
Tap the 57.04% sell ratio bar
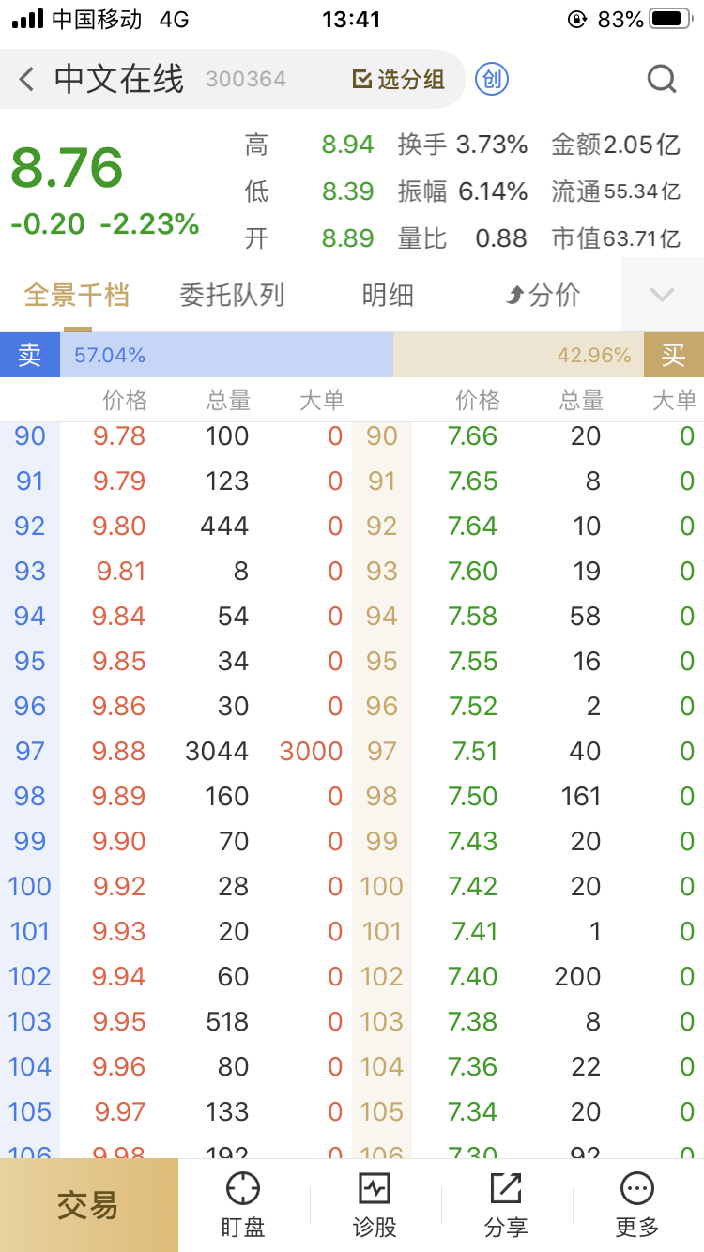click(x=226, y=355)
